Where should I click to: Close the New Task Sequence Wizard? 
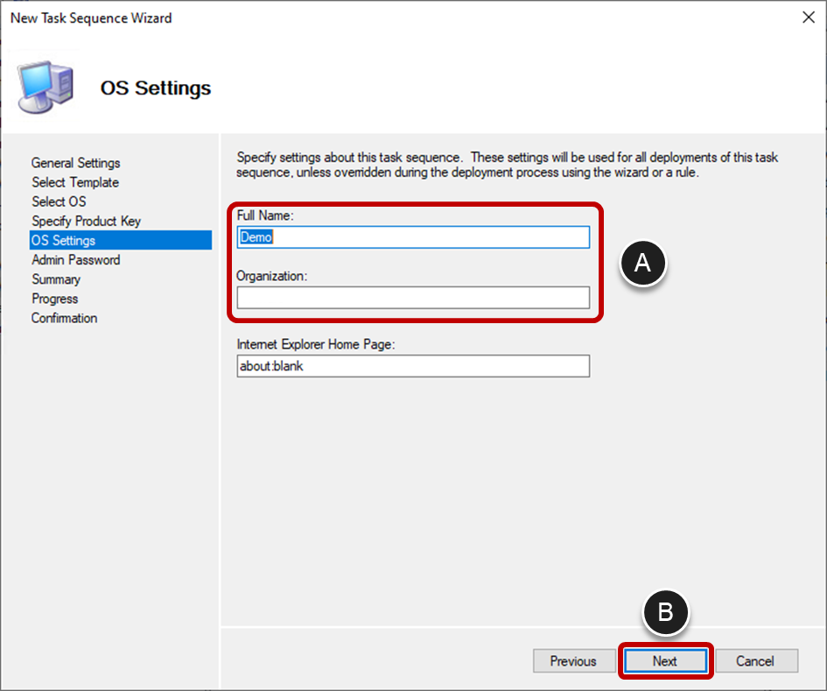click(x=809, y=17)
